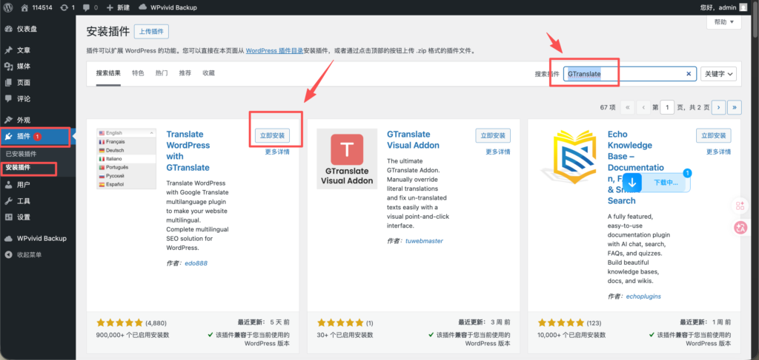Click the translate extension icon at right edge
The image size is (759, 360).
(740, 228)
